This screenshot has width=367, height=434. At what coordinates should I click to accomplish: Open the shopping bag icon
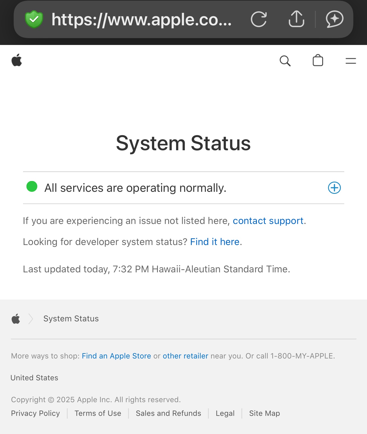coord(318,60)
